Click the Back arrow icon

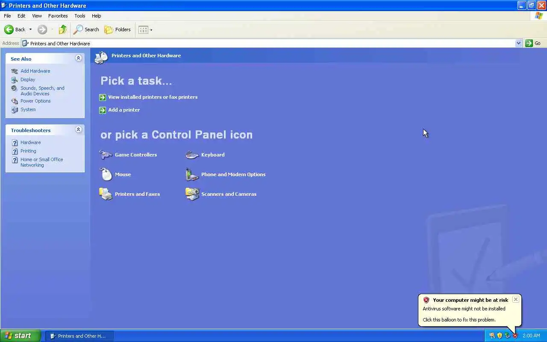click(9, 29)
